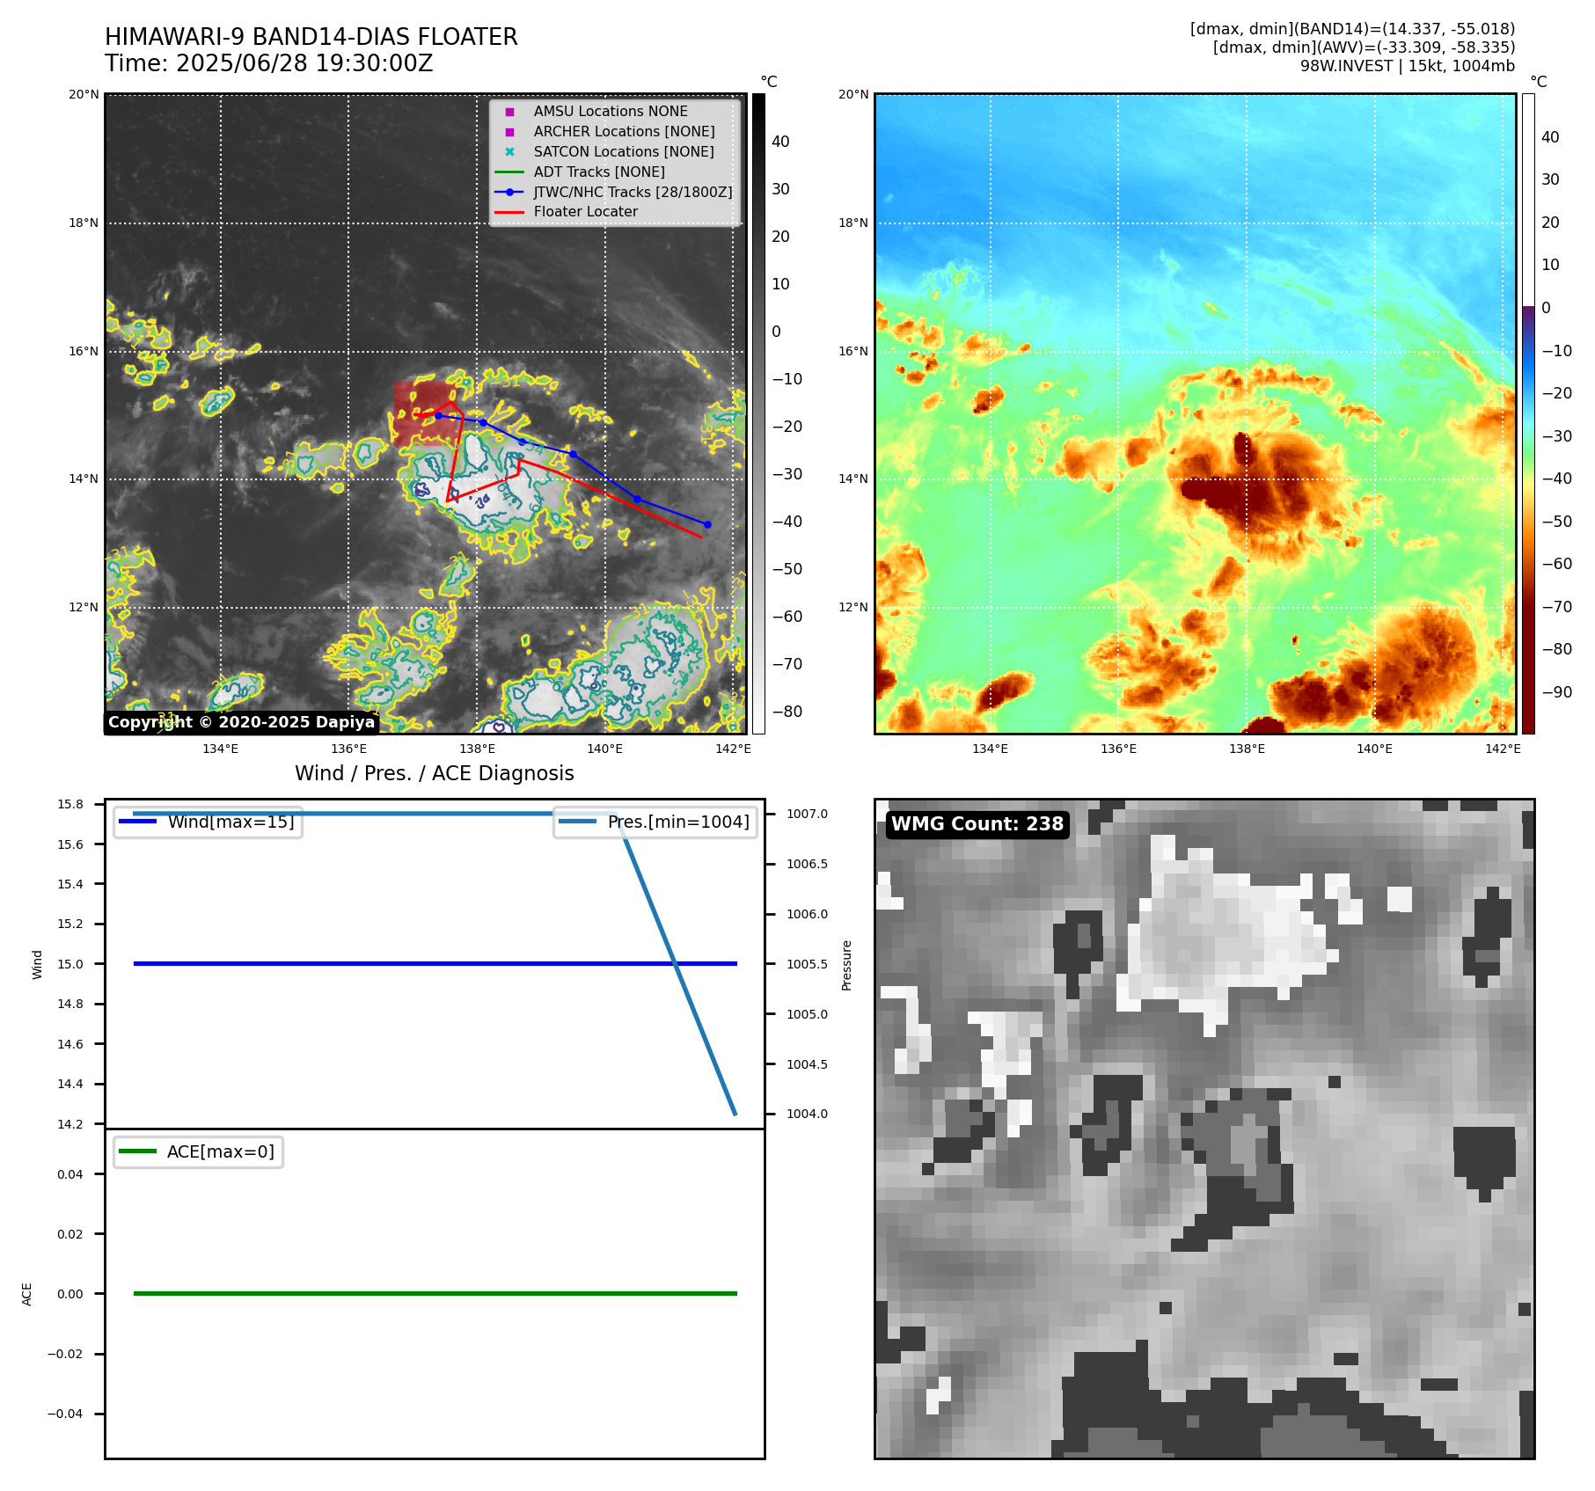Click the 98W.INVEST 15kt 1004mb label
The width and height of the screenshot is (1595, 1491).
[1408, 66]
